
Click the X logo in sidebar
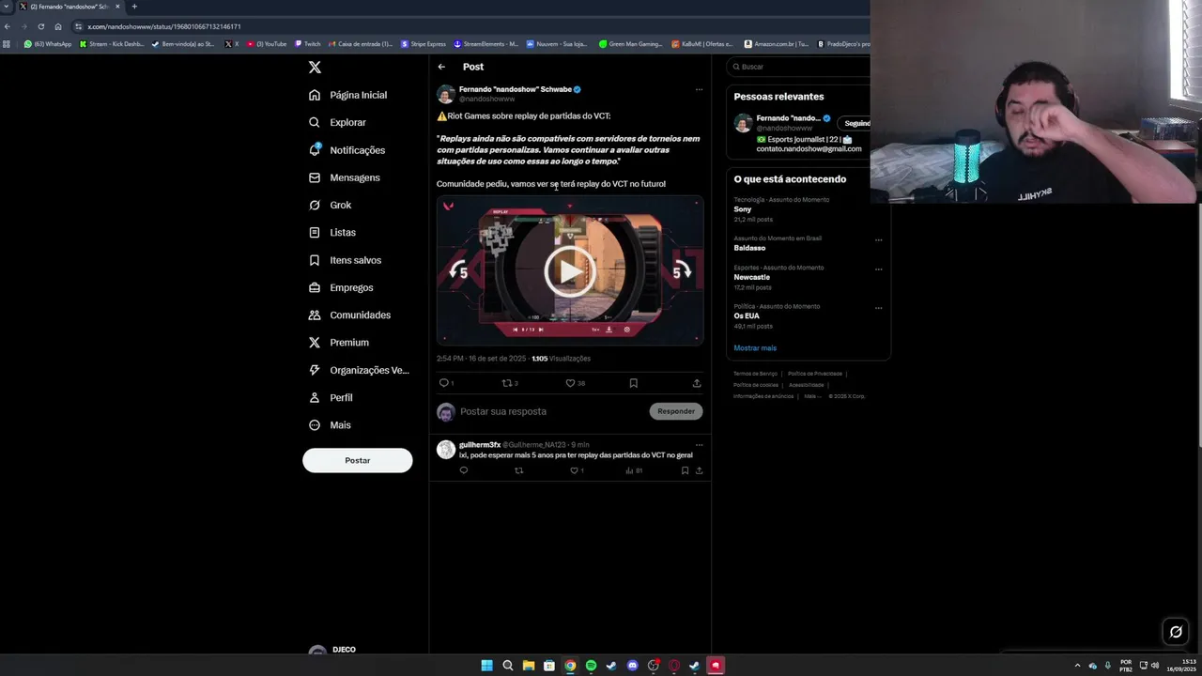[315, 67]
